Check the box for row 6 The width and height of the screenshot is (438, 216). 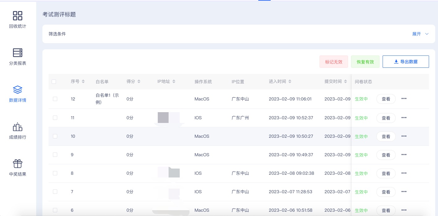55,210
